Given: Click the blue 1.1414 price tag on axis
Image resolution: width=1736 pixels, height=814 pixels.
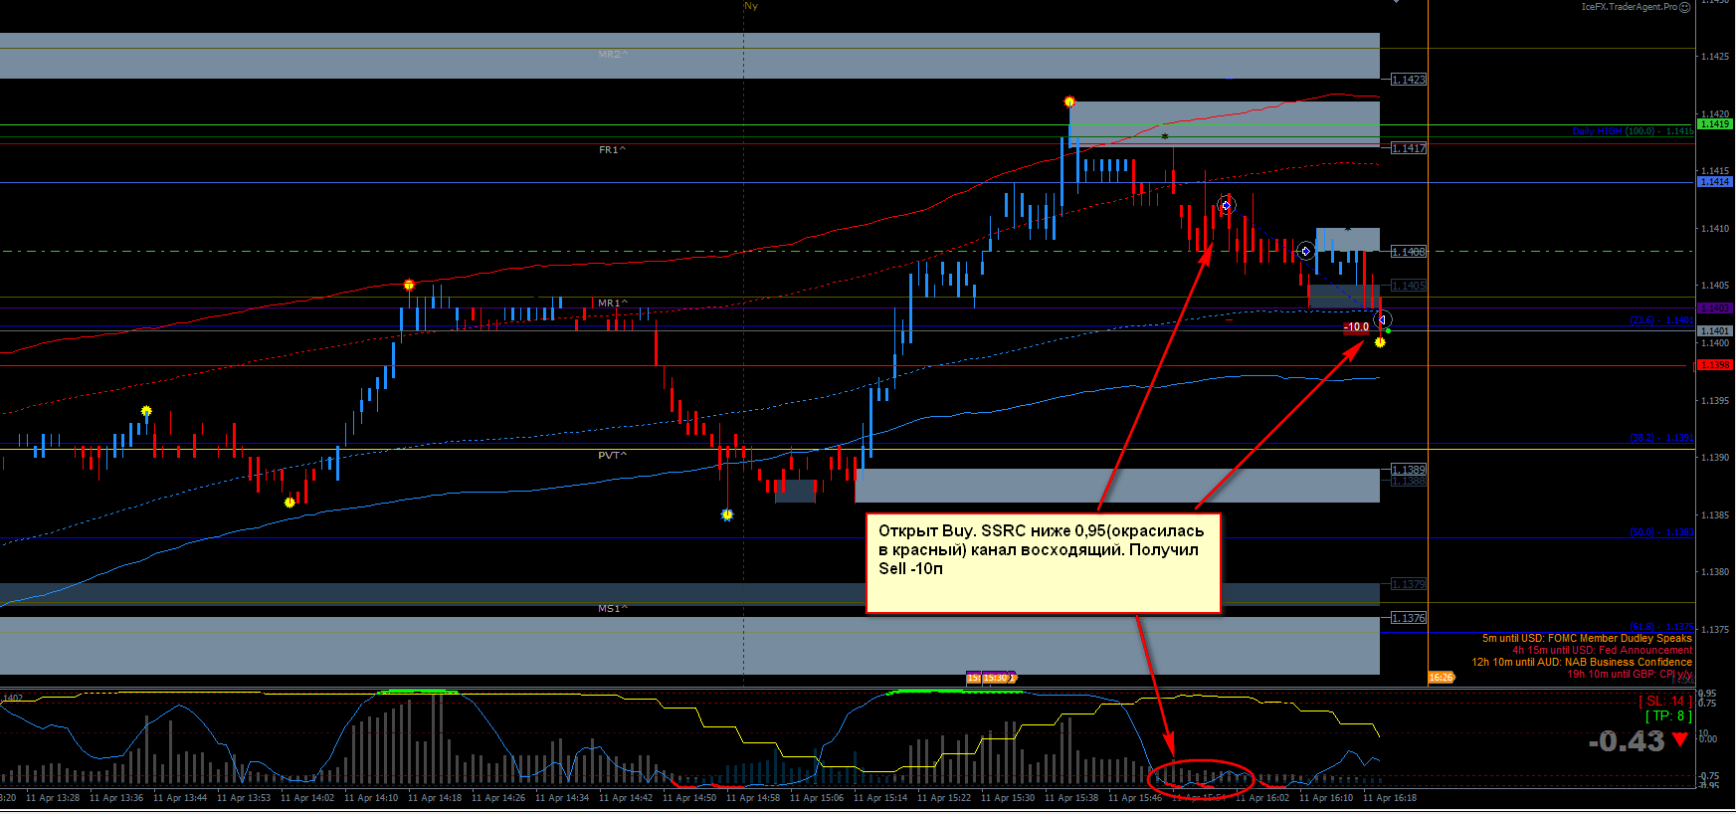Looking at the screenshot, I should [1714, 182].
